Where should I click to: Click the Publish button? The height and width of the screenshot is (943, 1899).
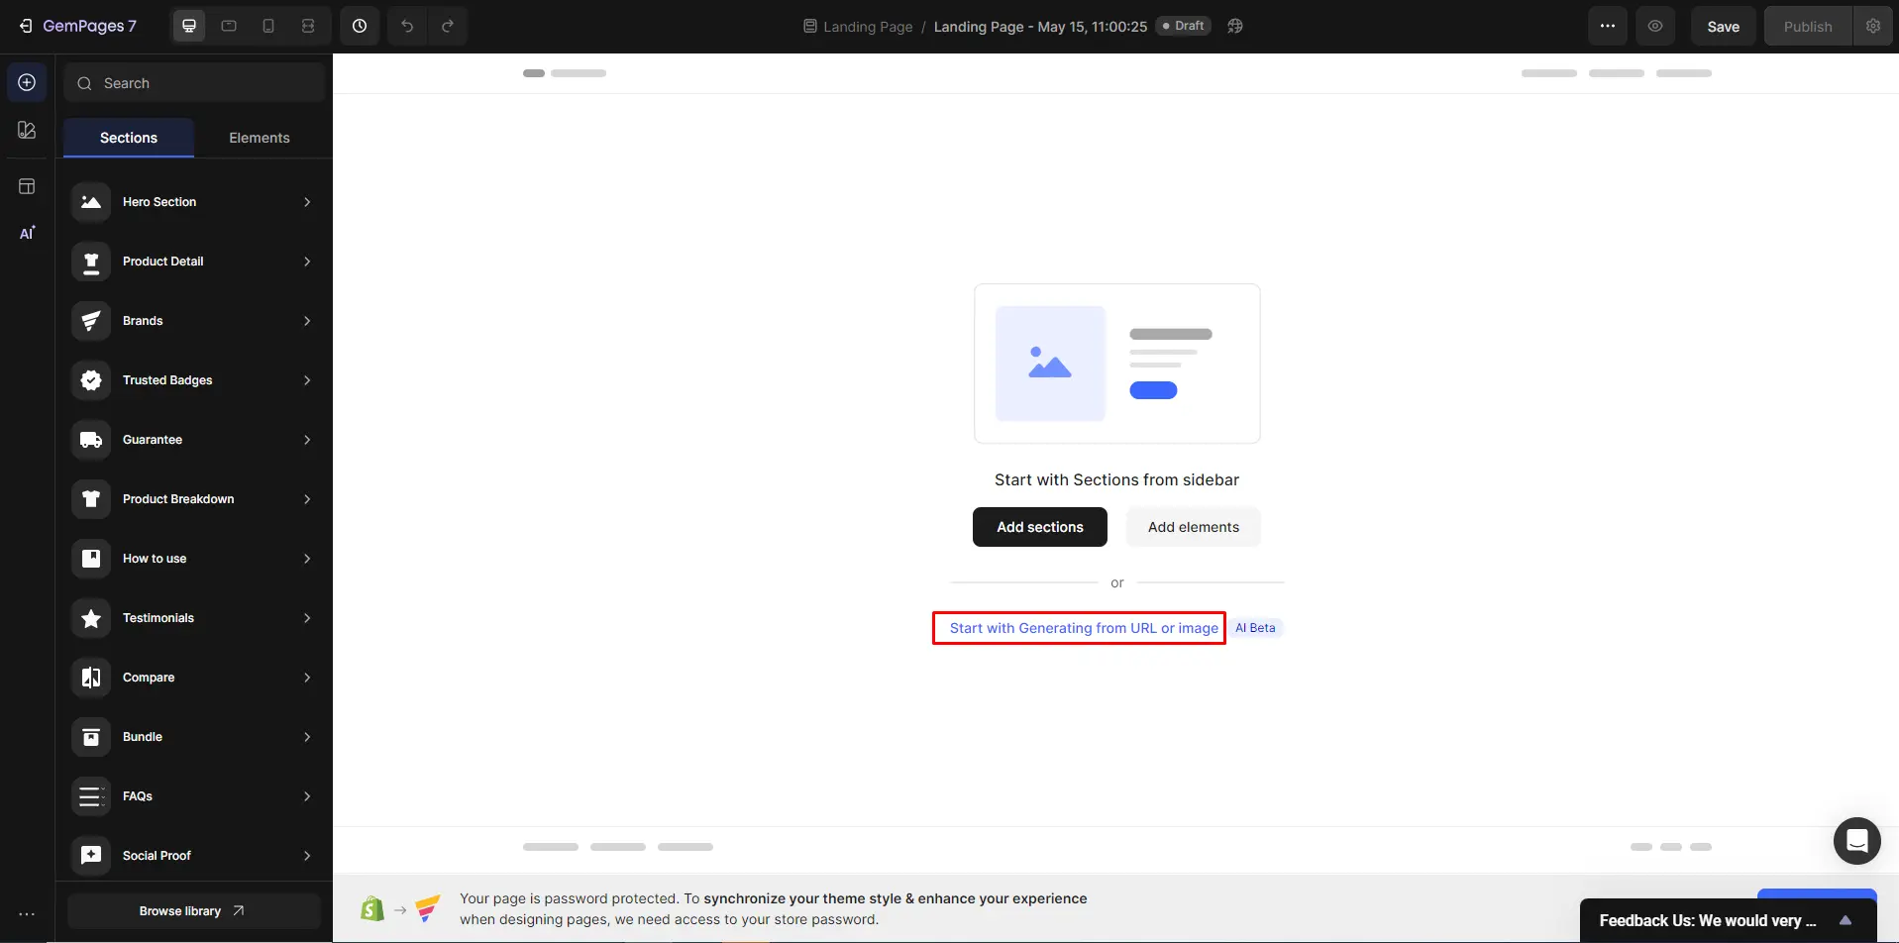tap(1807, 26)
